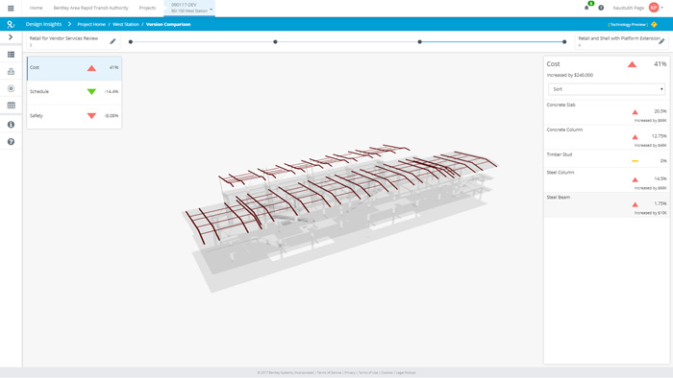Open the Sort dropdown

tap(607, 89)
